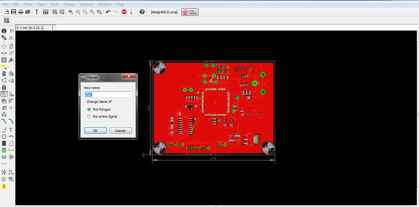This screenshot has width=419, height=207.
Task: Open the Options menu
Action: [x=87, y=4]
